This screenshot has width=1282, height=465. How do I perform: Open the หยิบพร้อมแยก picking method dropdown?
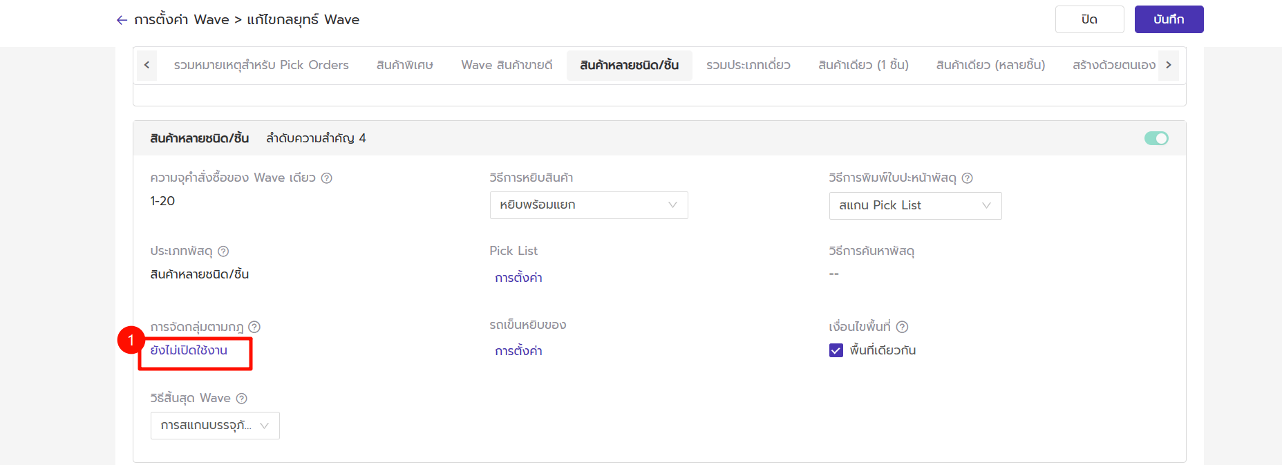[x=588, y=205]
